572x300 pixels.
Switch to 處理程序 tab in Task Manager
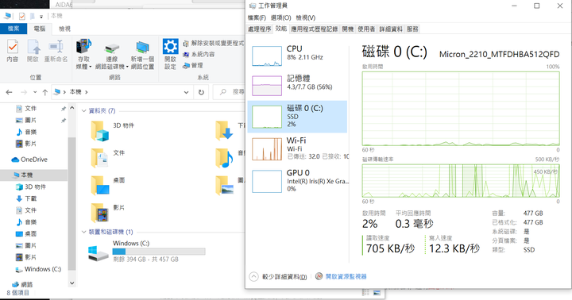pos(259,29)
